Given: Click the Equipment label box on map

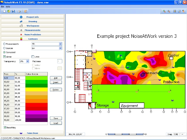Looking at the screenshot, I should 132,106.
